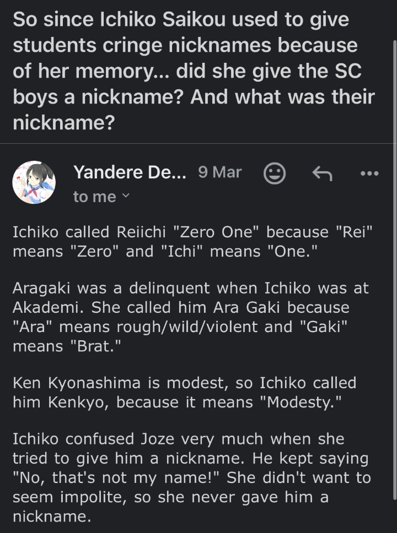Screen dimensions: 397x533
Task: Click the "9 Mar" date stamp
Action: 219,172
